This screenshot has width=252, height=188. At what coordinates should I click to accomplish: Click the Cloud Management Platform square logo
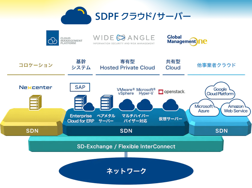(x=52, y=38)
